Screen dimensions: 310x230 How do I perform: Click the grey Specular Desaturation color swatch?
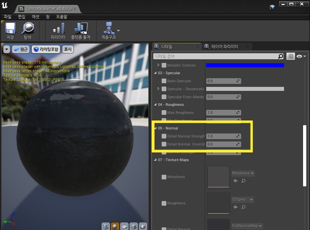[x=245, y=89]
